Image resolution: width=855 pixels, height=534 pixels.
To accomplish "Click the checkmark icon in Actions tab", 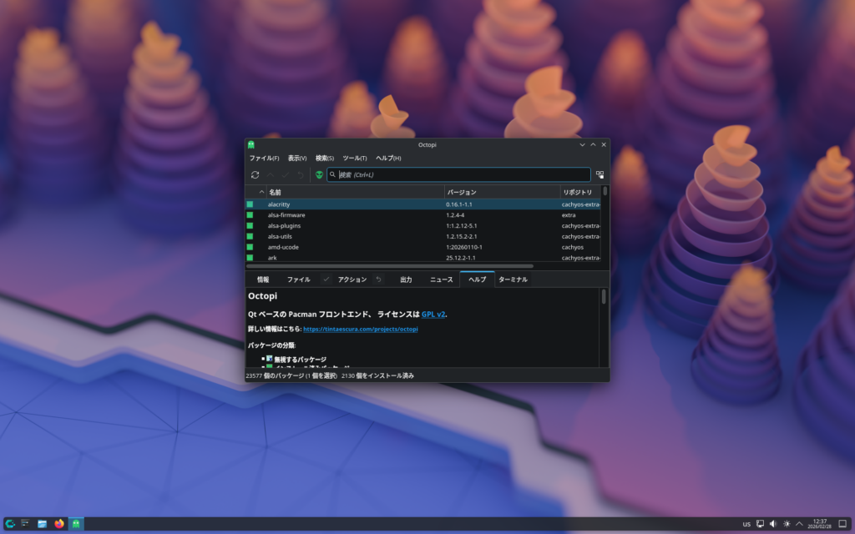I will pyautogui.click(x=326, y=280).
